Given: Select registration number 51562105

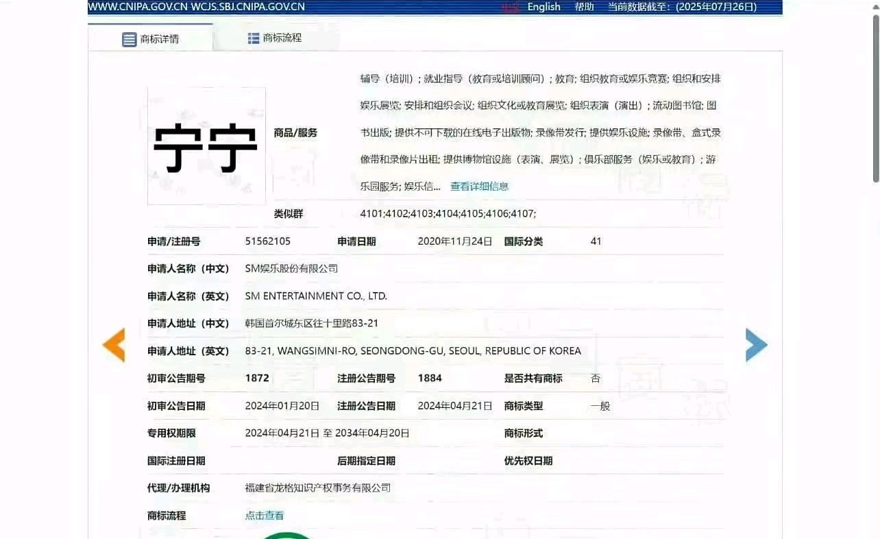Looking at the screenshot, I should click(268, 241).
